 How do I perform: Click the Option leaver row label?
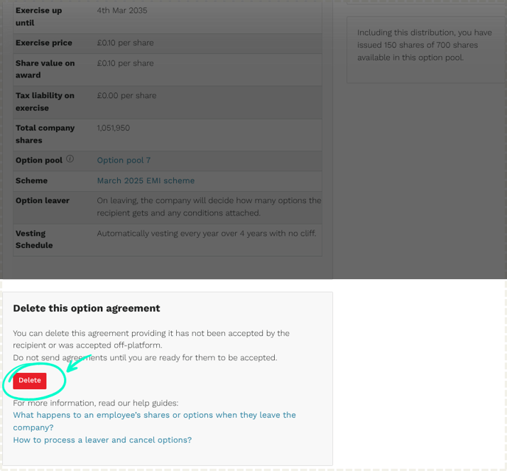pos(42,201)
